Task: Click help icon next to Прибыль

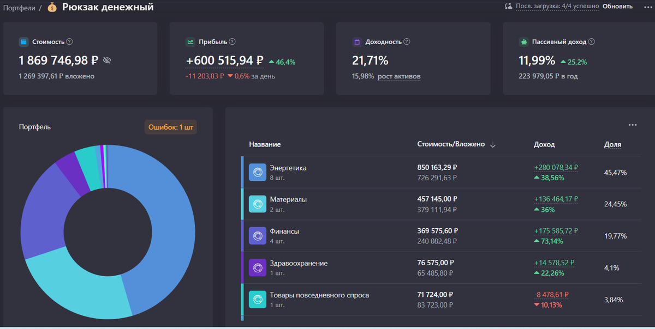Action: tap(232, 42)
